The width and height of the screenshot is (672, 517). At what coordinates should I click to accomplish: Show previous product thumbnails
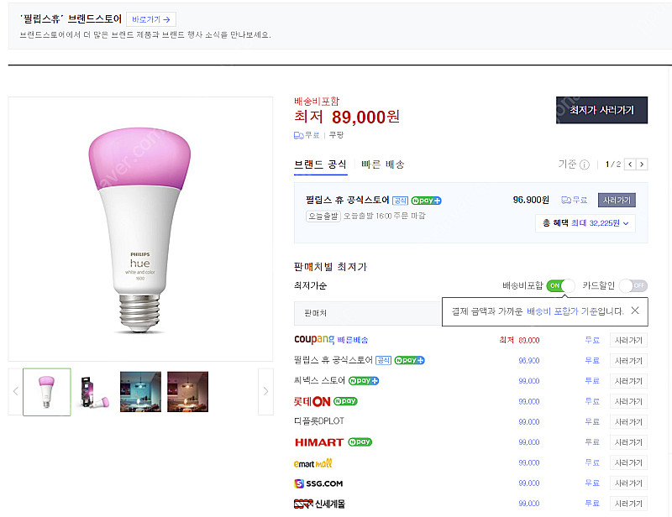pyautogui.click(x=15, y=391)
